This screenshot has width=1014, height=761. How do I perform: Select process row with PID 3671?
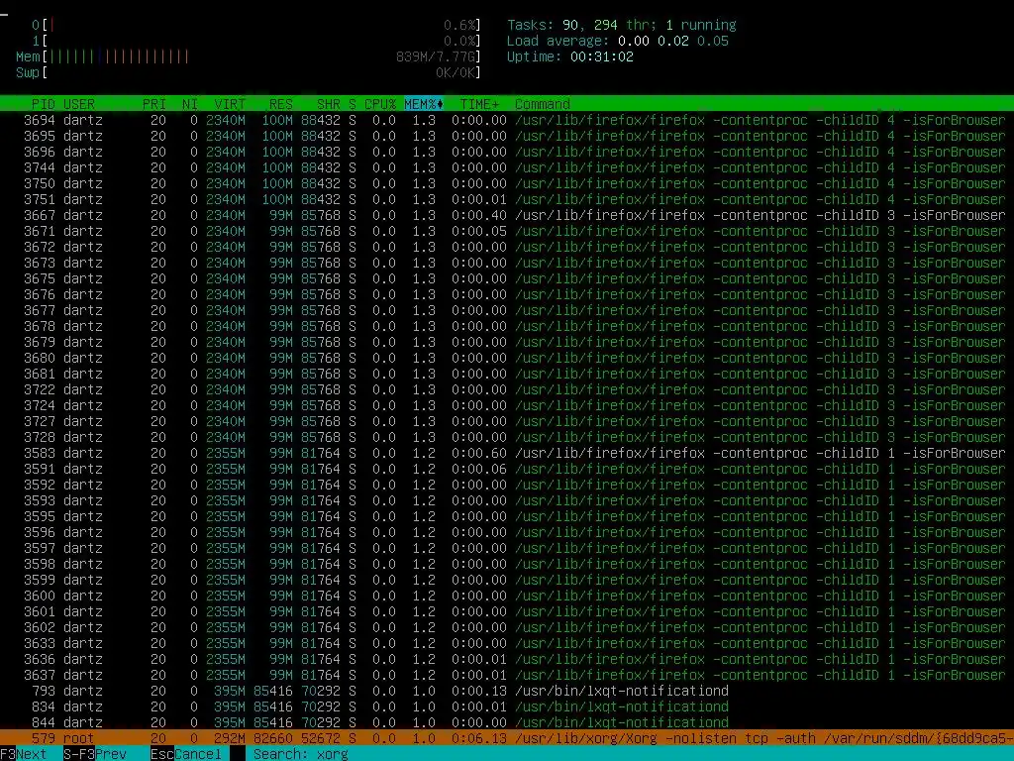click(507, 231)
